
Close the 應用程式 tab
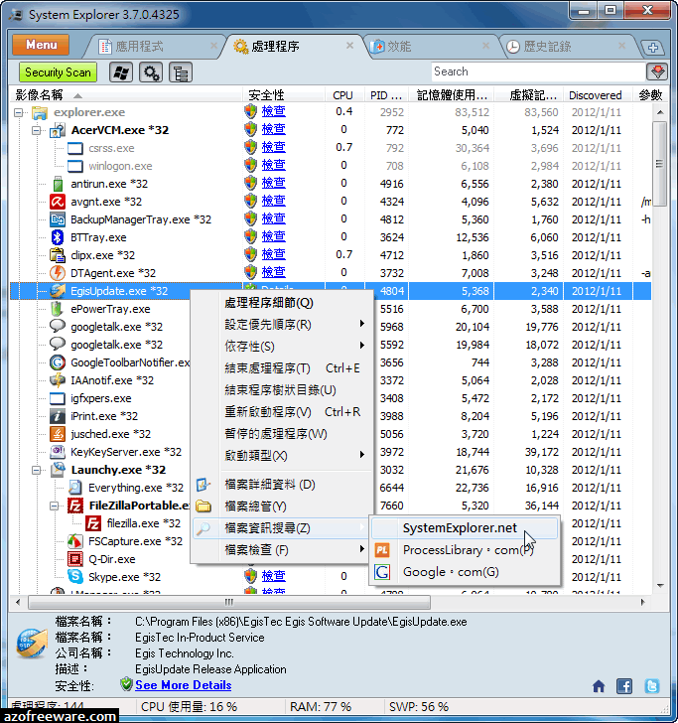point(213,46)
